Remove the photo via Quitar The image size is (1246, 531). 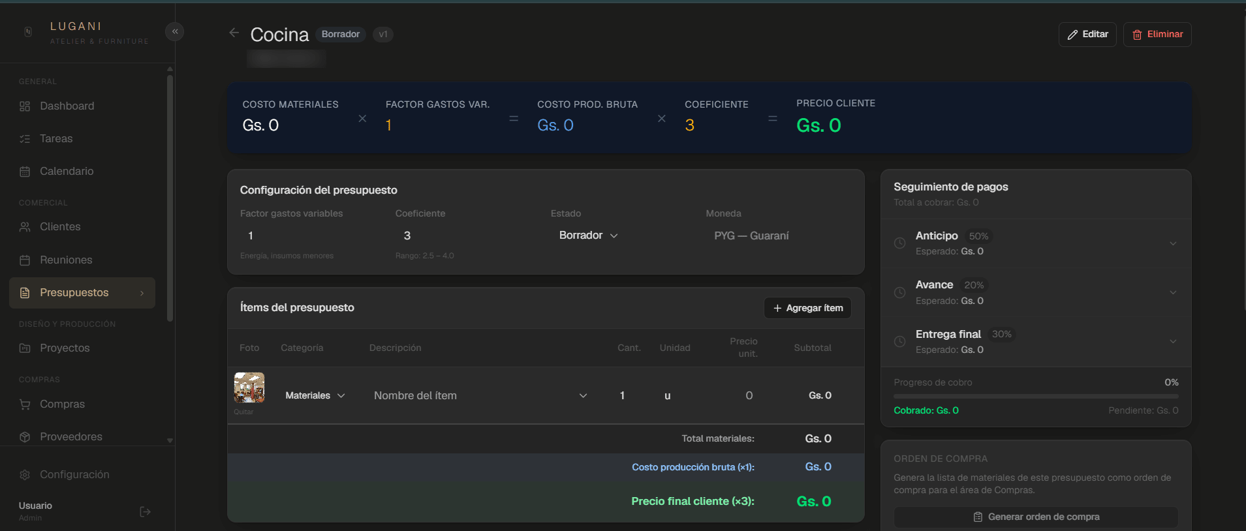tap(243, 412)
